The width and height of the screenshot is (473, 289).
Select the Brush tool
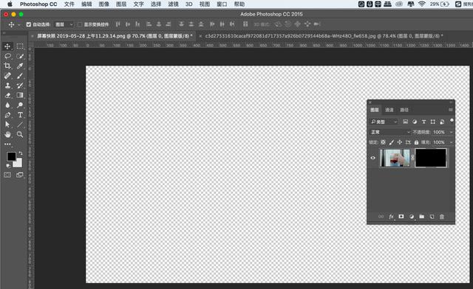point(20,75)
